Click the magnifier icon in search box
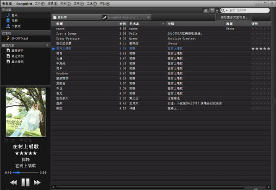The height and width of the screenshot is (190, 276). click(223, 10)
